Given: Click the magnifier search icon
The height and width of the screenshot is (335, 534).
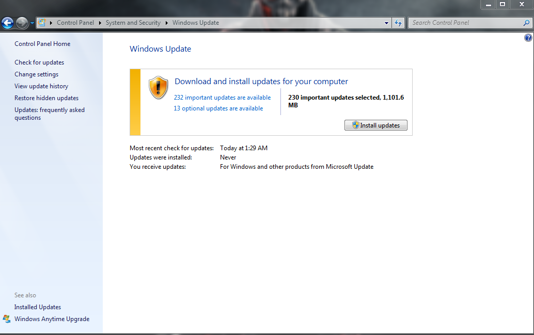Looking at the screenshot, I should coord(526,23).
